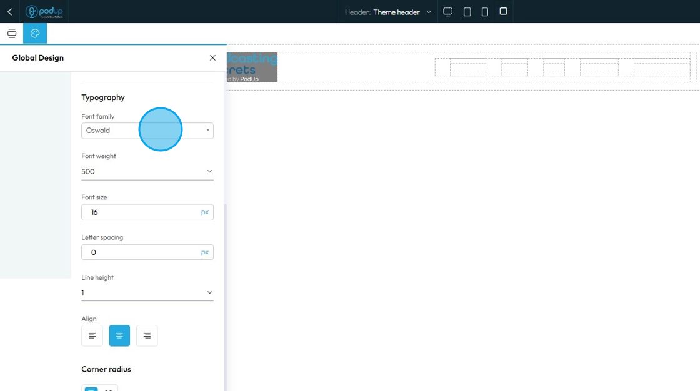This screenshot has width=700, height=391.
Task: Click the PodUp logo
Action: pyautogui.click(x=44, y=12)
